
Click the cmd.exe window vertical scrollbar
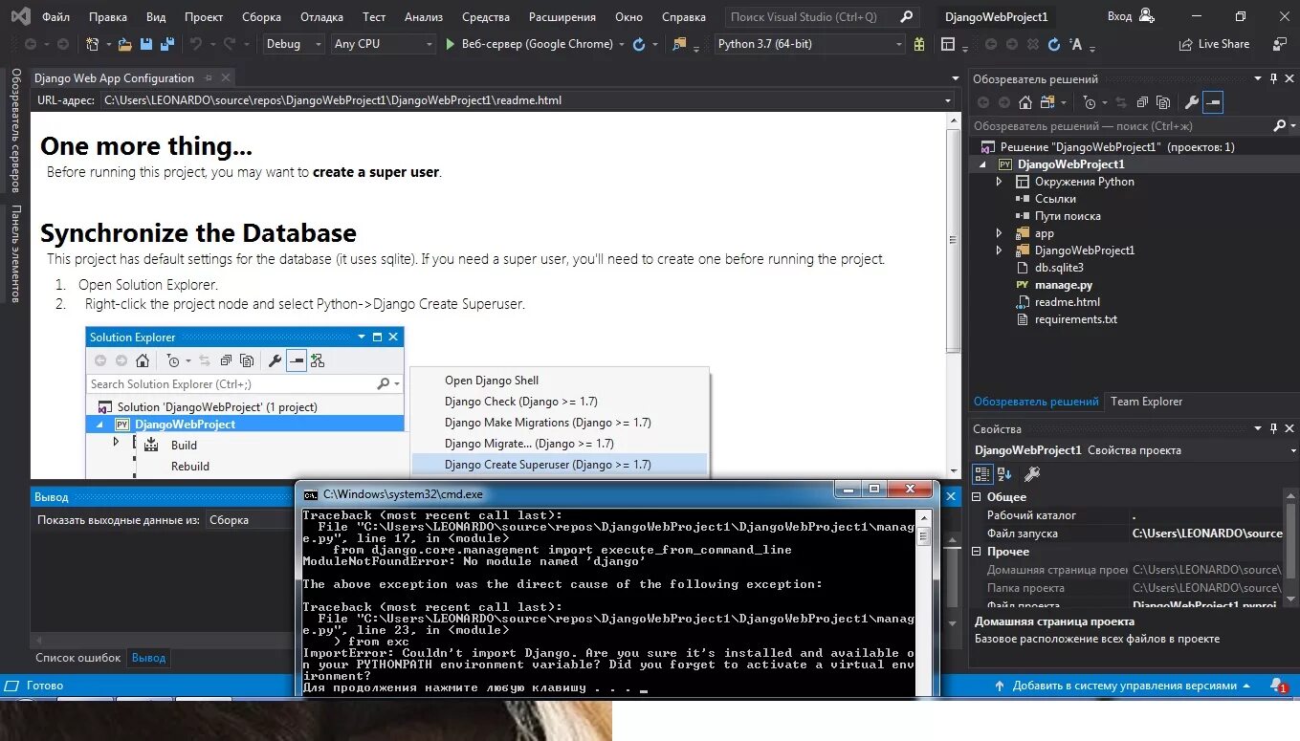923,602
